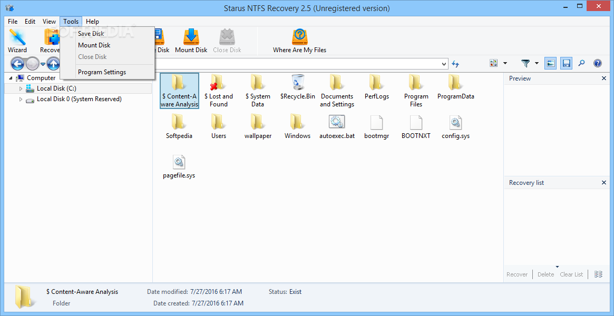Open the filter dropdown arrow
The height and width of the screenshot is (316, 614).
coord(536,63)
